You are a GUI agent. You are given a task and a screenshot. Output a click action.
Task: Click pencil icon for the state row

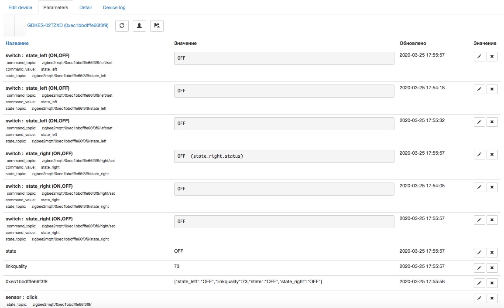coord(479,253)
